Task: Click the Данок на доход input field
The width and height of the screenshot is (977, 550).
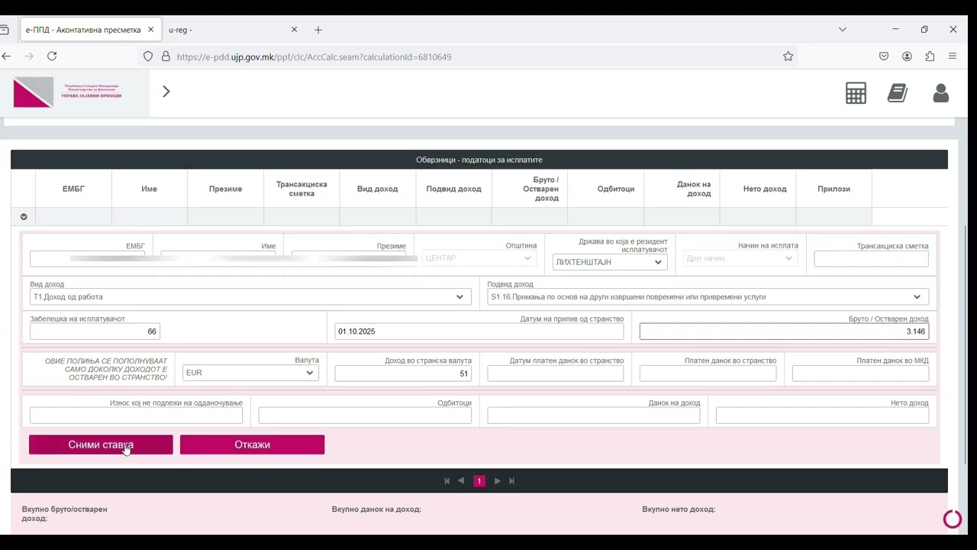Action: [x=594, y=416]
